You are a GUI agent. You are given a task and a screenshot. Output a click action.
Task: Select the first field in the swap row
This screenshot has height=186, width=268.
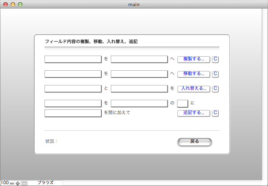point(73,89)
